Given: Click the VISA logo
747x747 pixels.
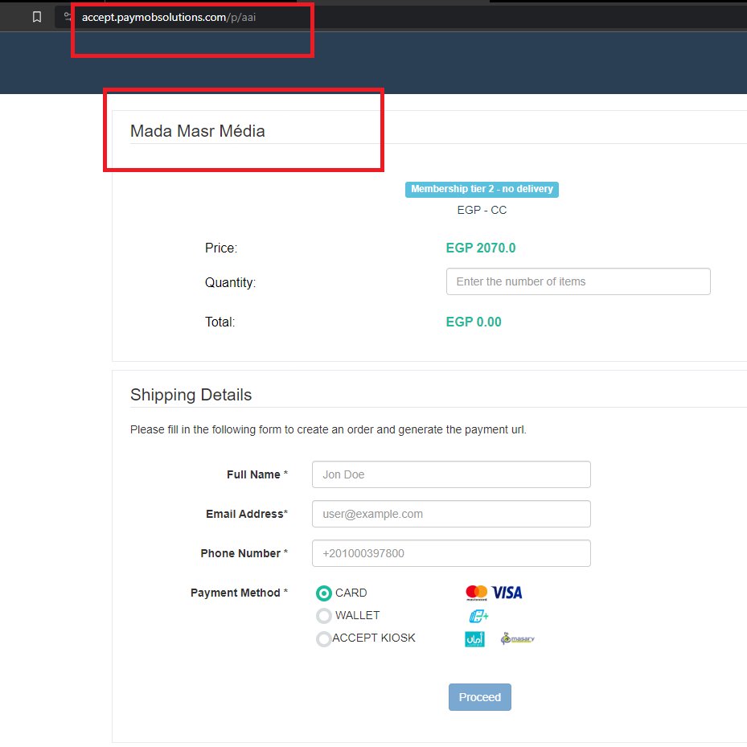Looking at the screenshot, I should tap(507, 593).
